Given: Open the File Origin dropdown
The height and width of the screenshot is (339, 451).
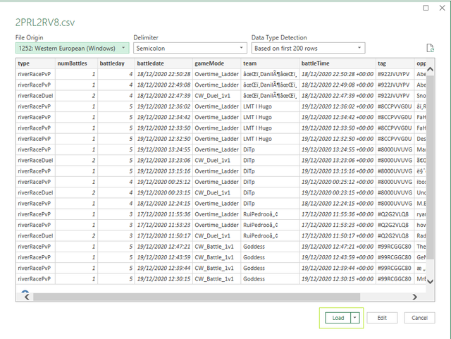Looking at the screenshot, I should (72, 48).
